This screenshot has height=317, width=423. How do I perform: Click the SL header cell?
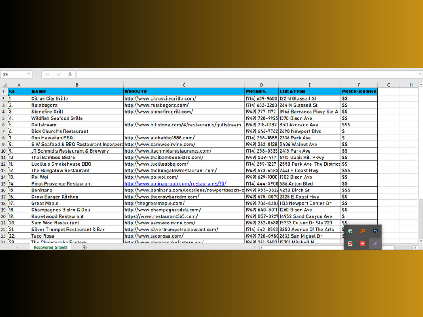pos(19,92)
